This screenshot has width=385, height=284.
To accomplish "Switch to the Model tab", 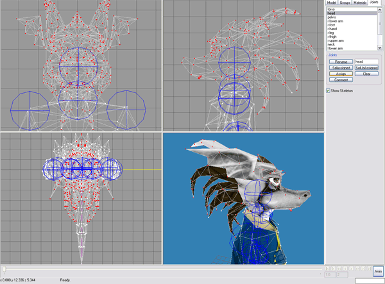I will coord(332,3).
